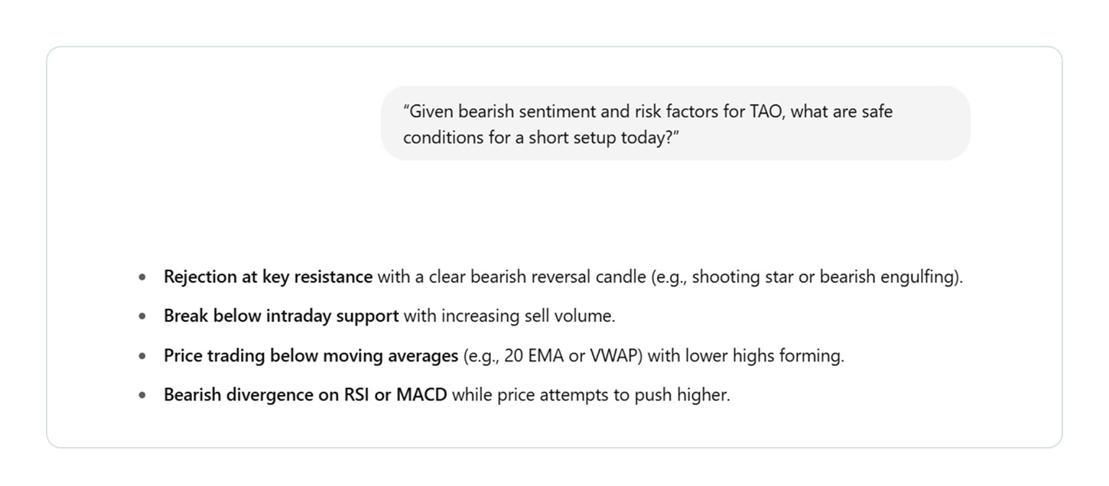Click the bullet dot before "Rejection at key resistance"

[x=142, y=277]
